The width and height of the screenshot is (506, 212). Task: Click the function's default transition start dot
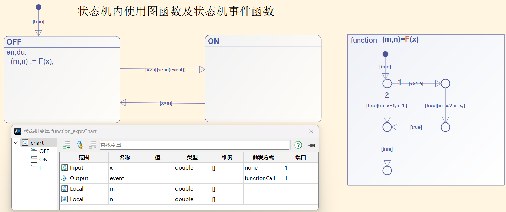(385, 54)
